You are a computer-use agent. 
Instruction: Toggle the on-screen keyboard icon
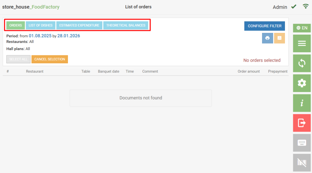point(302,143)
